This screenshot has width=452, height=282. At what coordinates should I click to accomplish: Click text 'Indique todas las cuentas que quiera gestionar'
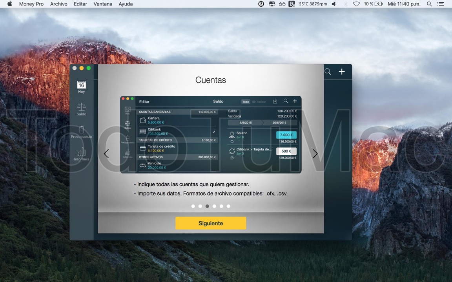click(x=193, y=184)
